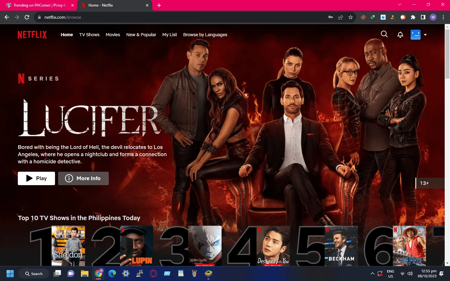Open the Movies section

coord(113,35)
